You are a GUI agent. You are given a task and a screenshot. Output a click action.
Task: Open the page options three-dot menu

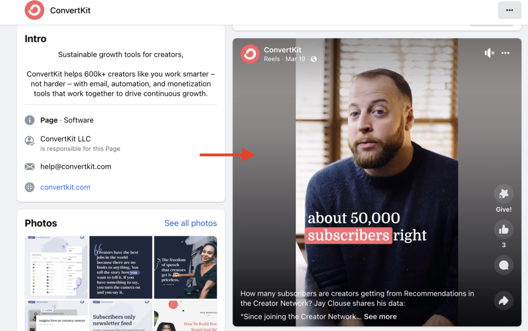coord(509,10)
